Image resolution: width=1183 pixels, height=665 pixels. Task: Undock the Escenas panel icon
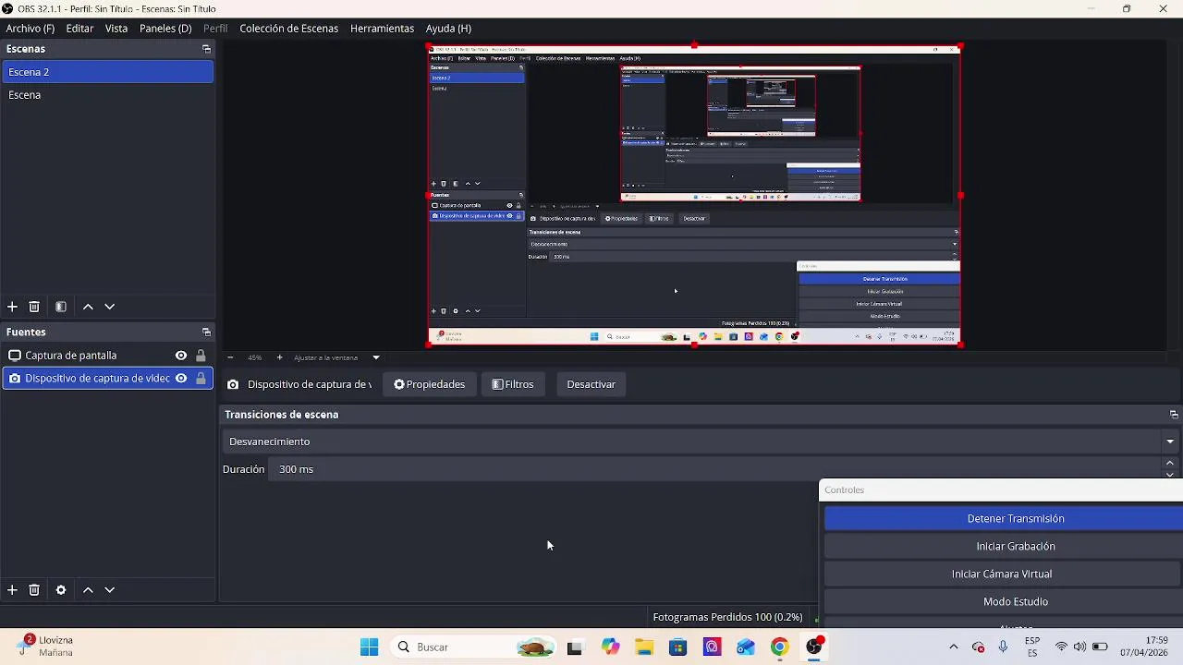(x=206, y=49)
